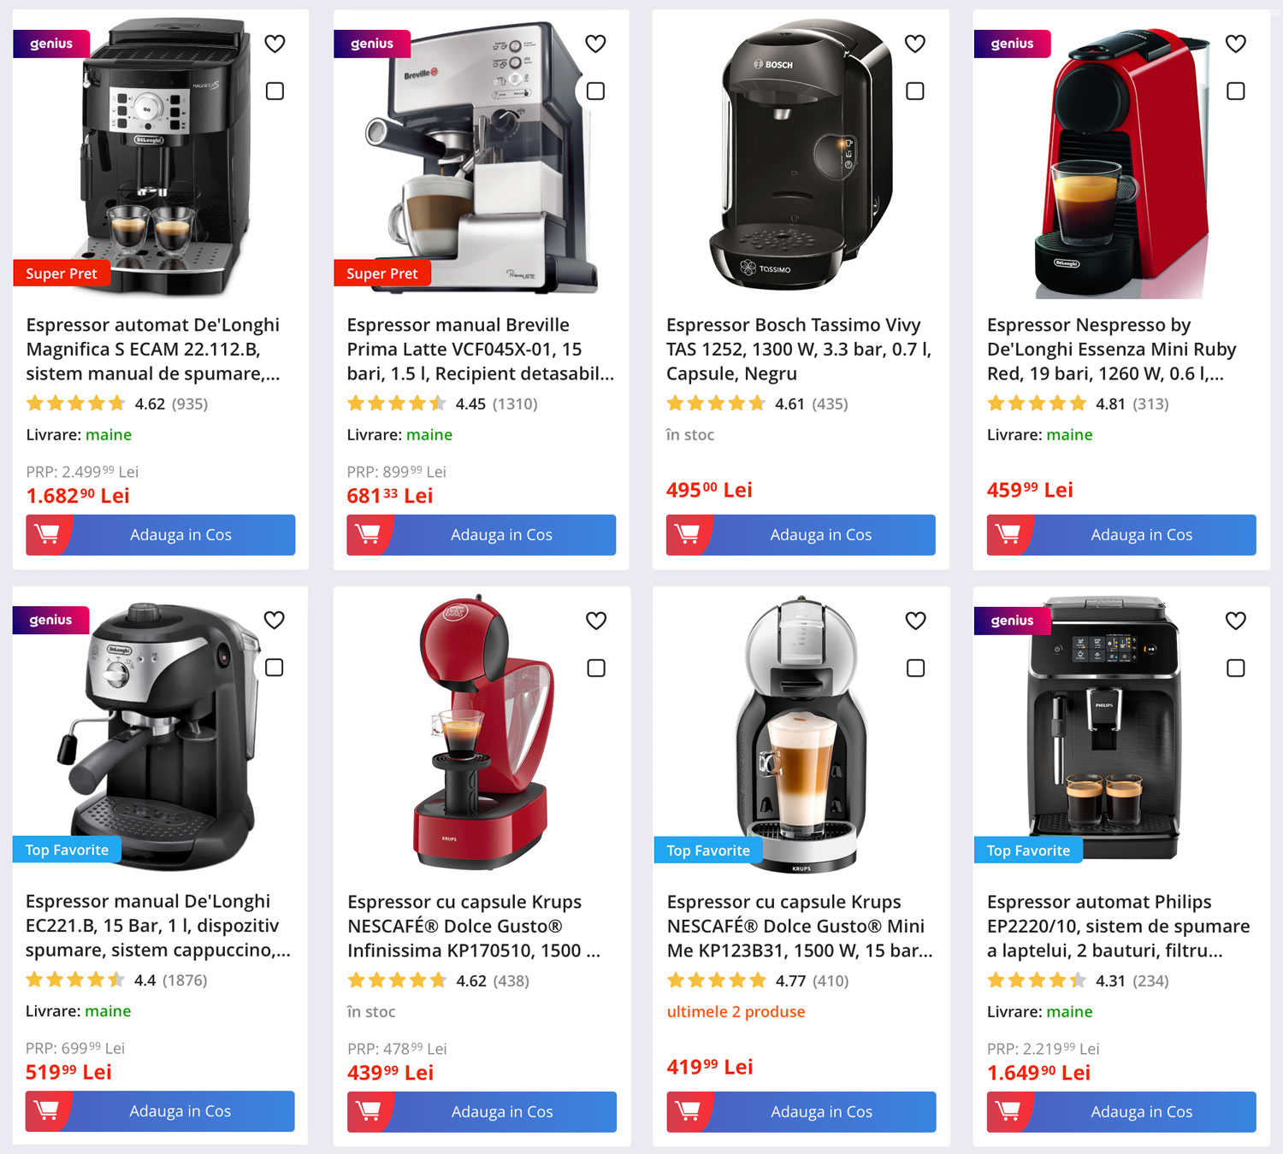Favorite the Philips EP2220/10 heart icon
Screen dimensions: 1283x1154
pyautogui.click(x=1236, y=621)
